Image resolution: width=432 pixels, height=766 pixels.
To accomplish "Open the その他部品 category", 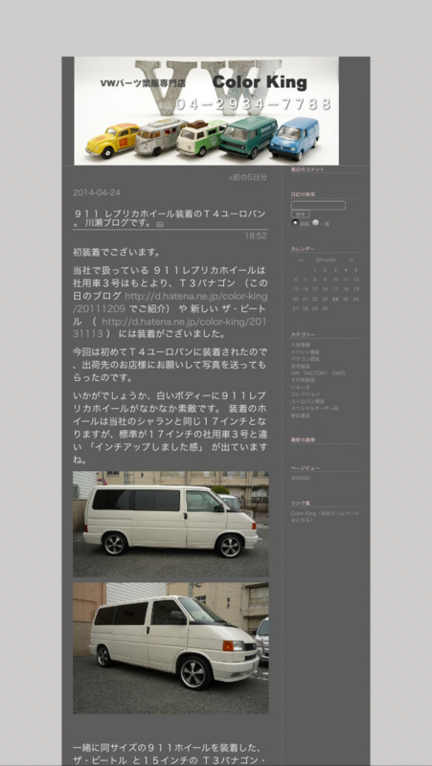I will point(303,380).
